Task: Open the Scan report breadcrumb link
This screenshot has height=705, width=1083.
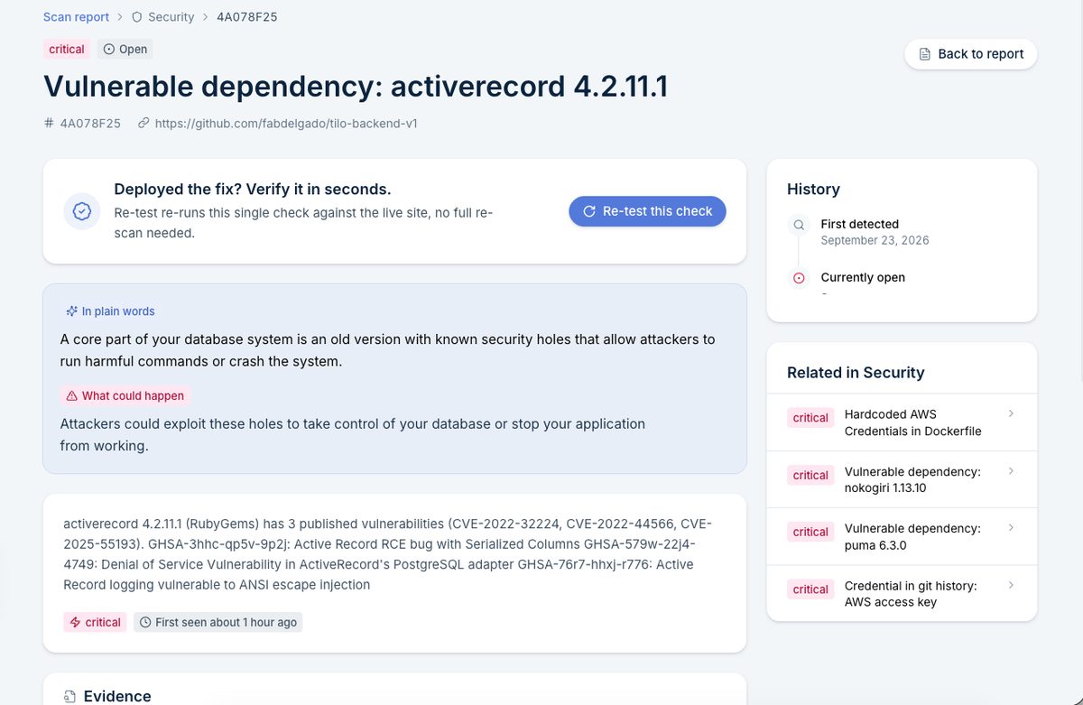Action: coord(76,17)
